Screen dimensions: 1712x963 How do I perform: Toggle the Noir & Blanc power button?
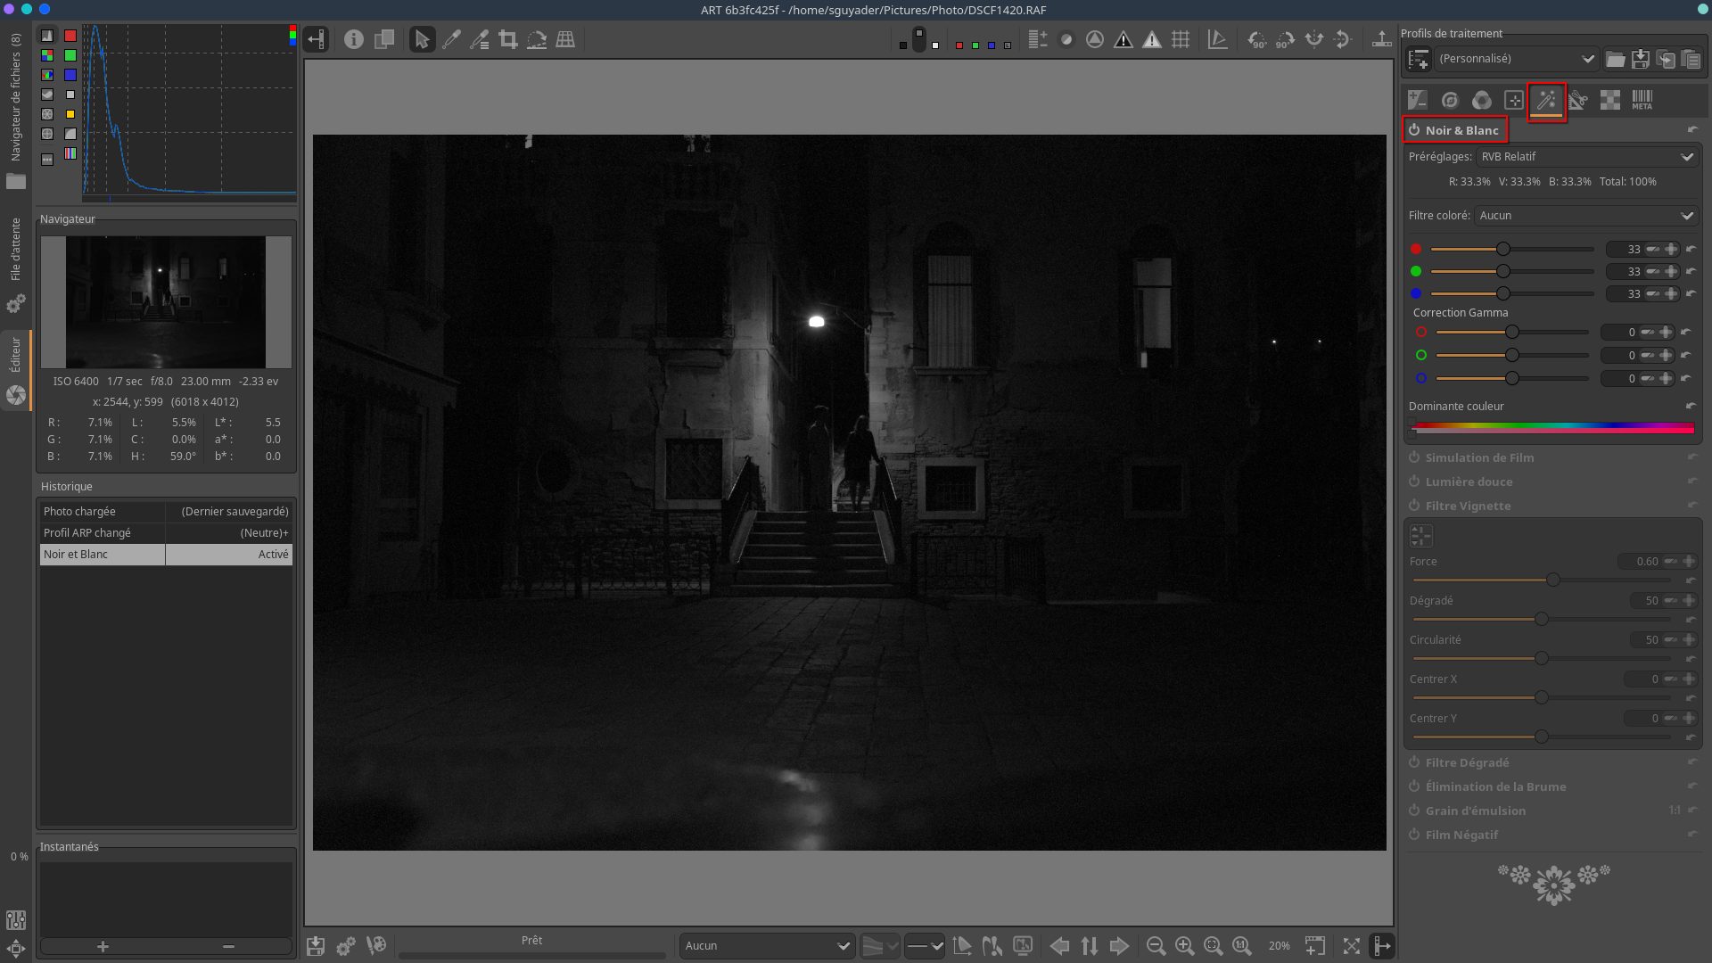click(x=1414, y=130)
